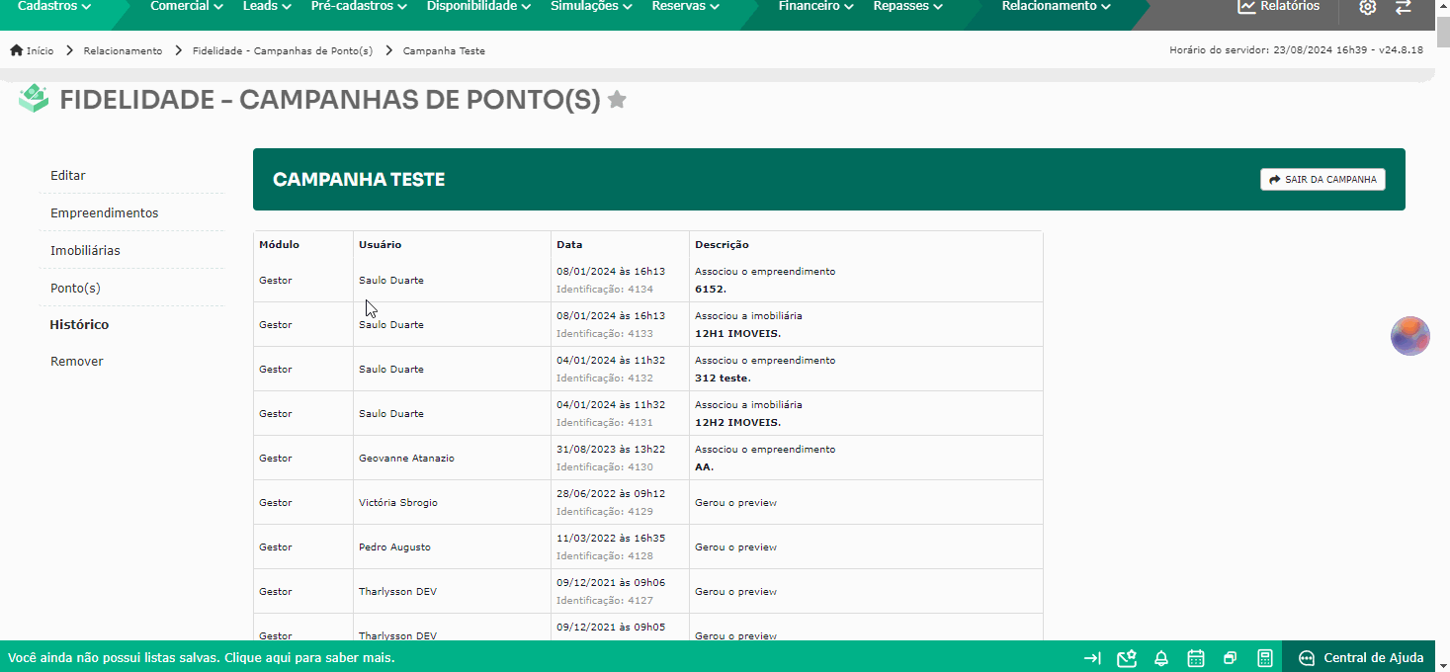
Task: Click the '6152.' description text
Action: [711, 290]
